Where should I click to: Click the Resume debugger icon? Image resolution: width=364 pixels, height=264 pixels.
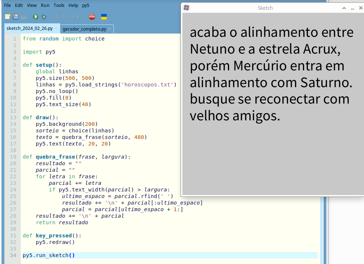click(80, 17)
